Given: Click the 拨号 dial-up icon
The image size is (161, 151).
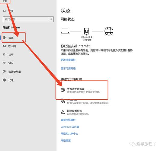Looking at the screenshot, I should (4, 55).
